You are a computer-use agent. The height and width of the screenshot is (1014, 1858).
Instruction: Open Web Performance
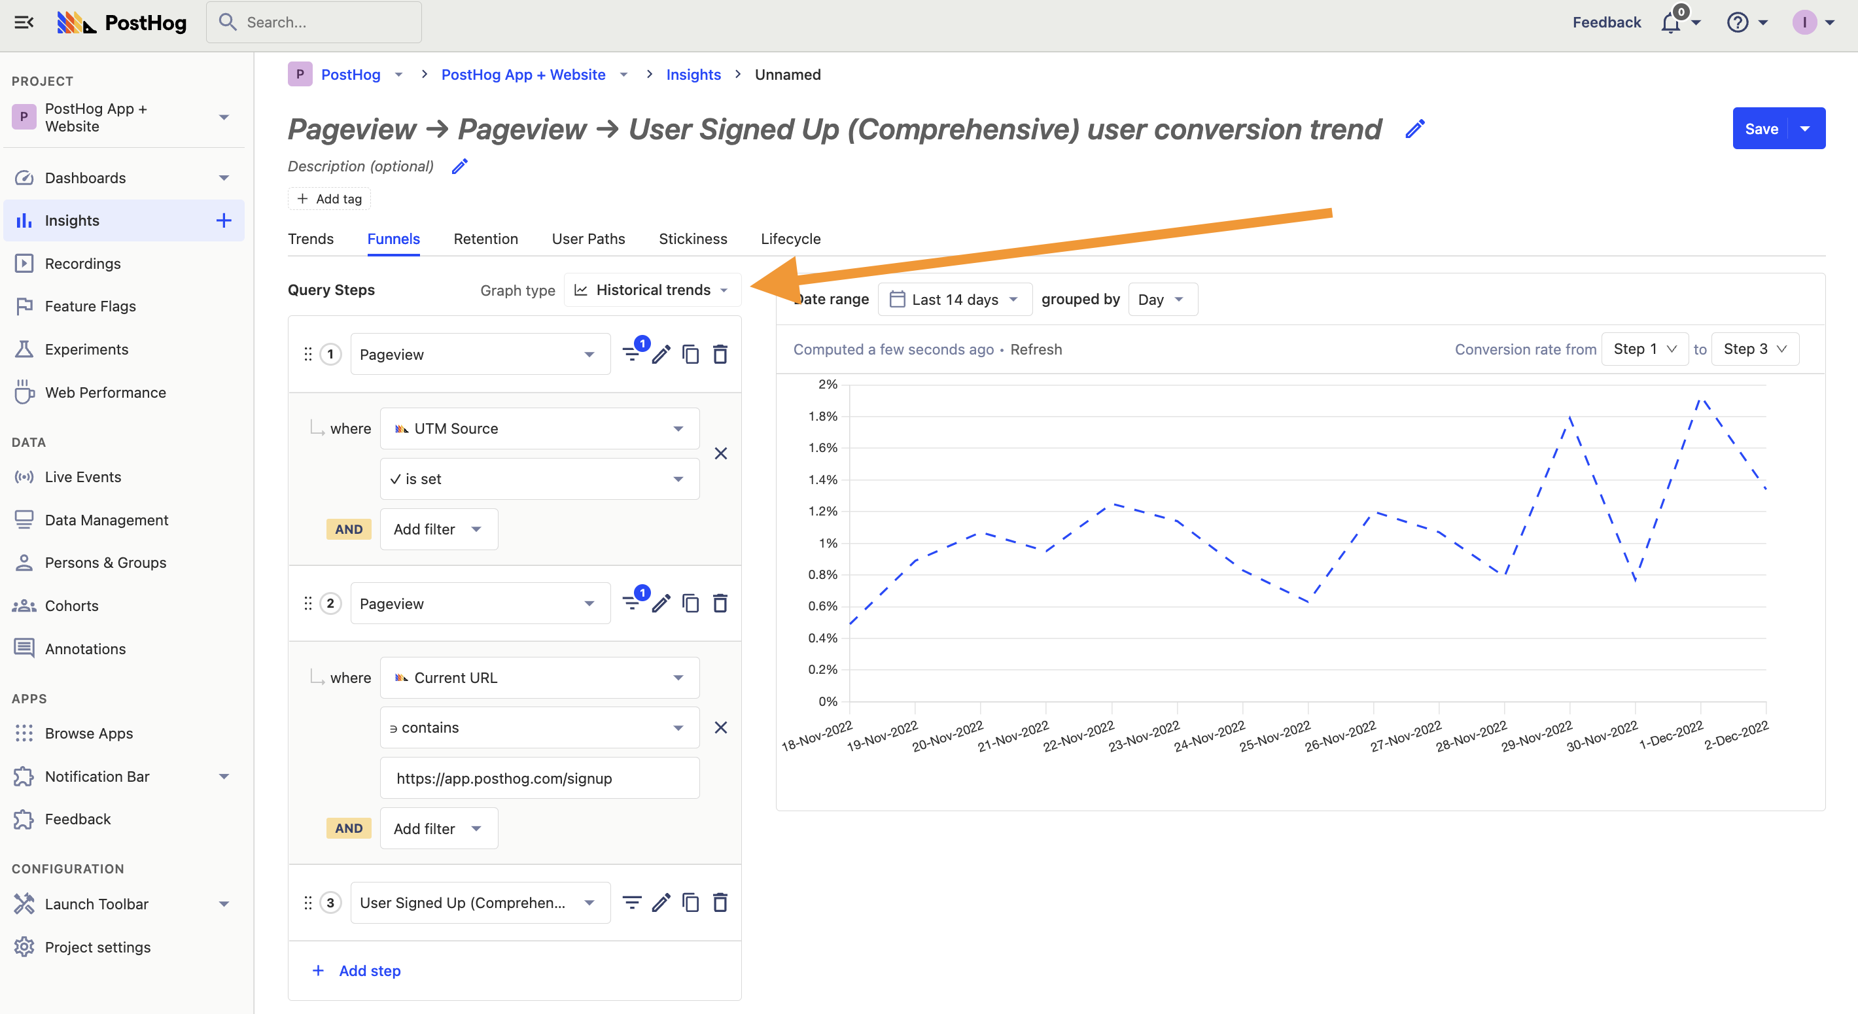(105, 393)
